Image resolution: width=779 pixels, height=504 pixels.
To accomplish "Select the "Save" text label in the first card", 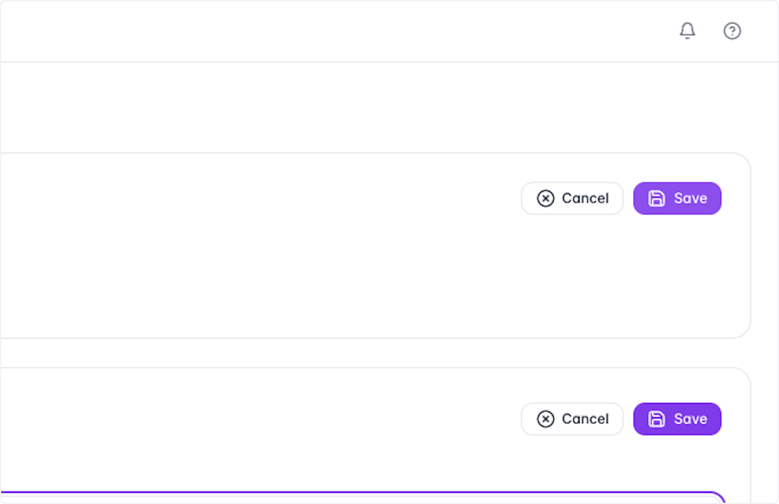I will (x=690, y=198).
